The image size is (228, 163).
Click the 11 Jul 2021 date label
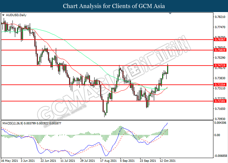[68, 161]
